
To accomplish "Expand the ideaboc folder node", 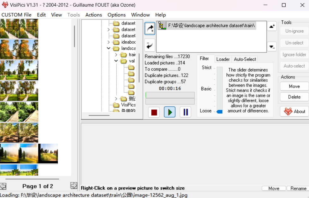I will (109, 42).
